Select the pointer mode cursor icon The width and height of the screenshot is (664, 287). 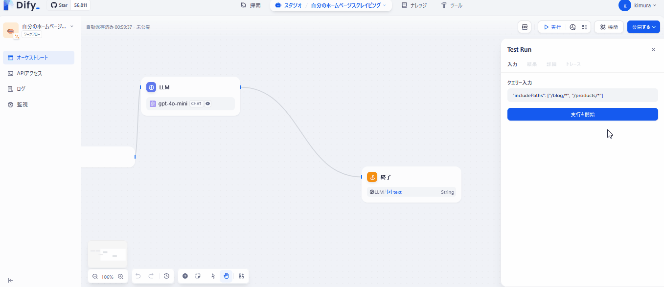[x=213, y=276]
